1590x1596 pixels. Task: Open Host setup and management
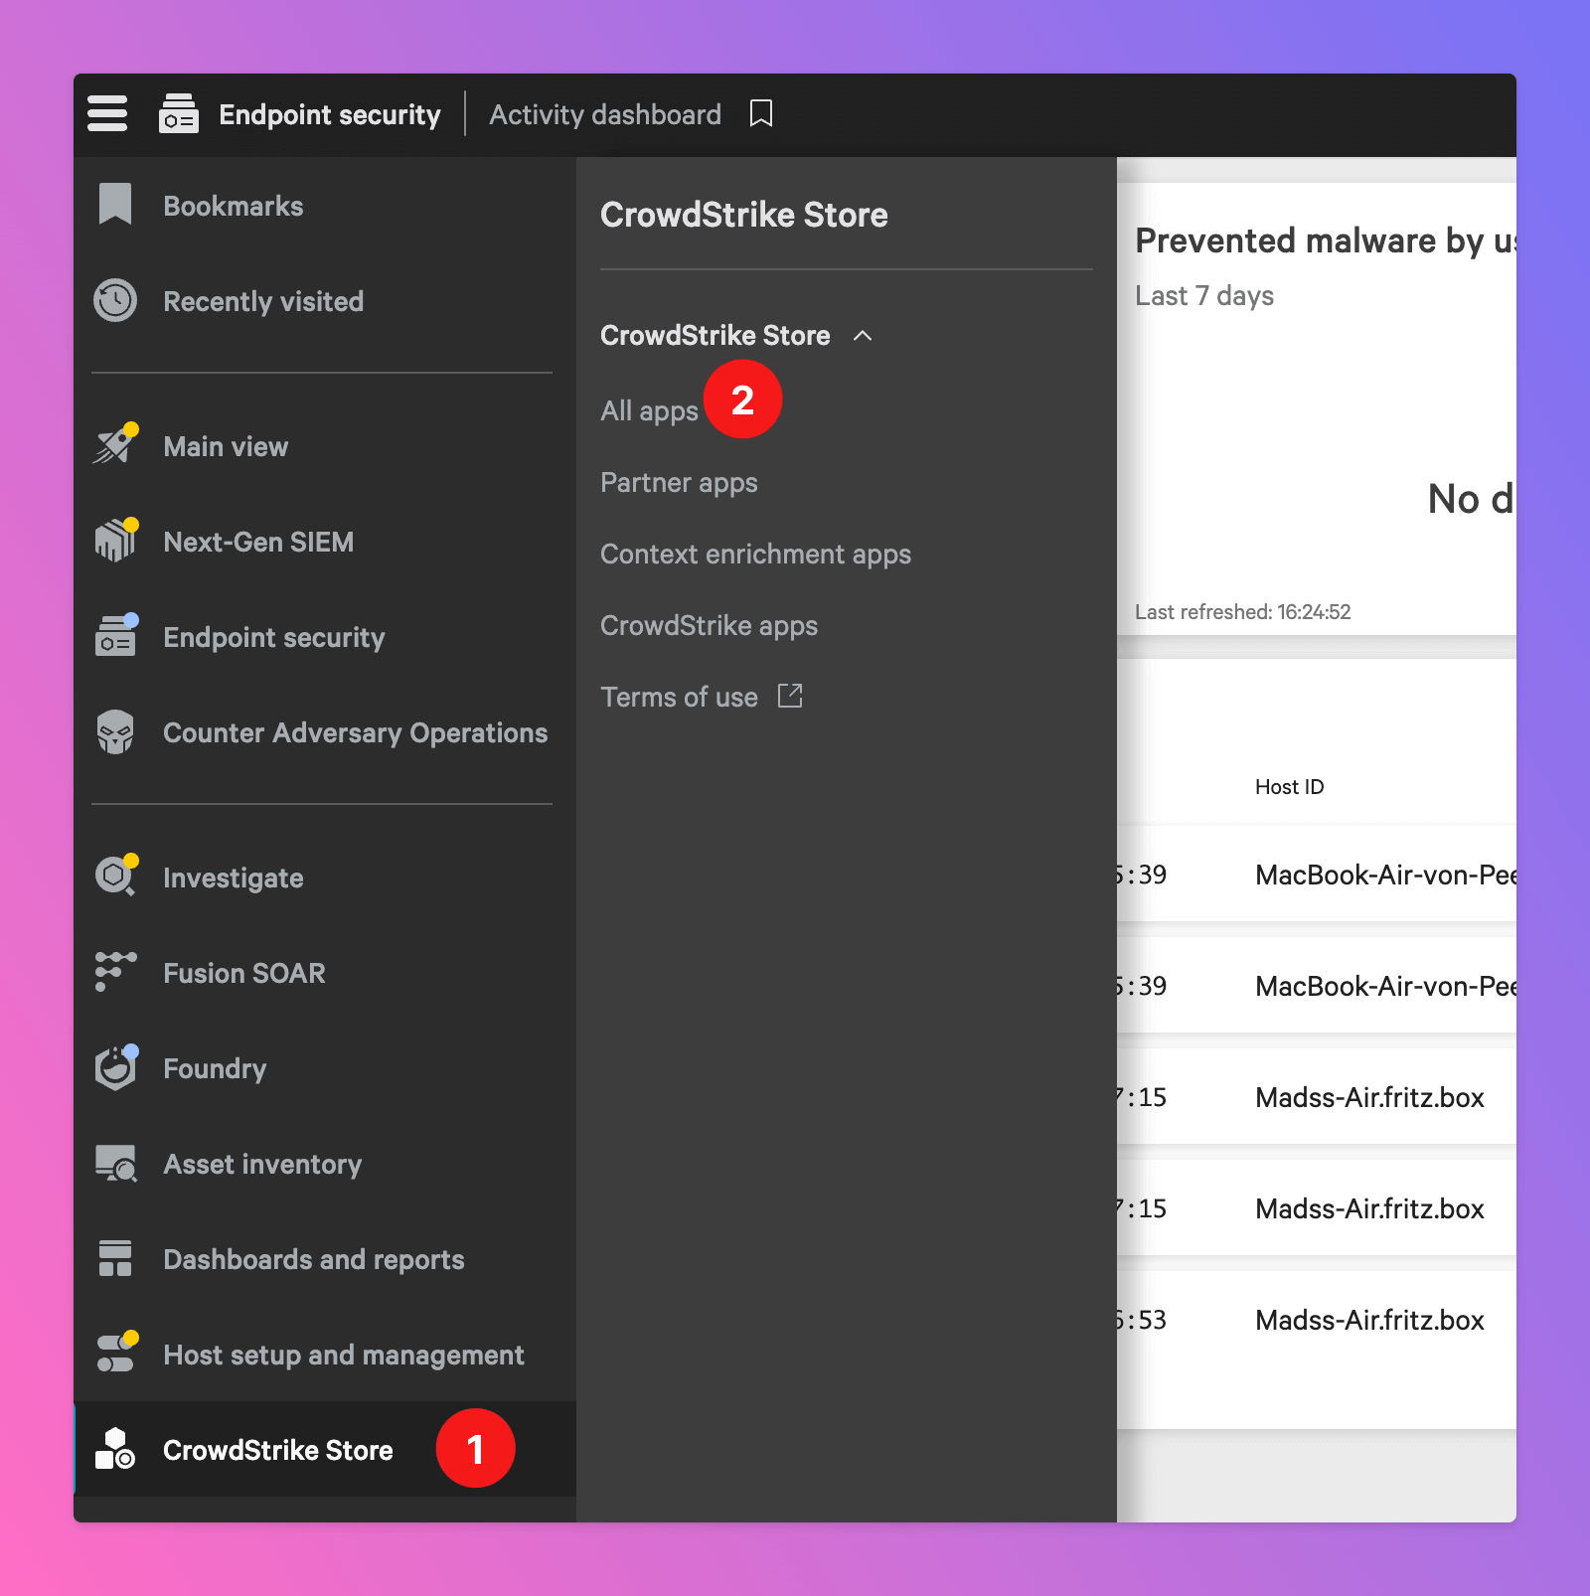[343, 1355]
